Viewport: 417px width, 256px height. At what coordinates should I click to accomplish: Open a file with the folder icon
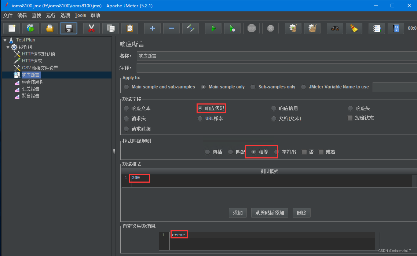(x=50, y=28)
